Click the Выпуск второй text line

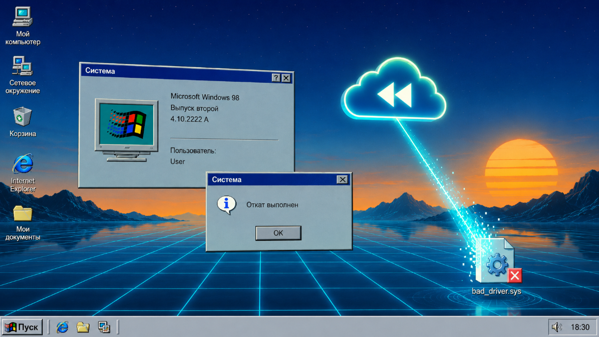[x=194, y=108]
